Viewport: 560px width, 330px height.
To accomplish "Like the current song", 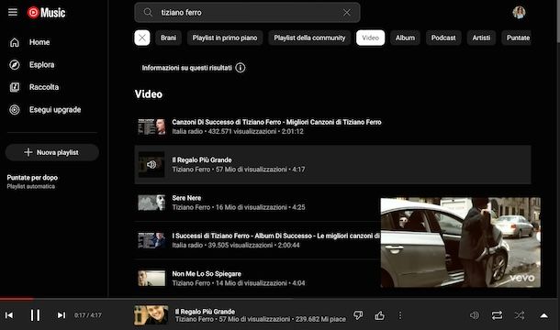I will point(380,315).
